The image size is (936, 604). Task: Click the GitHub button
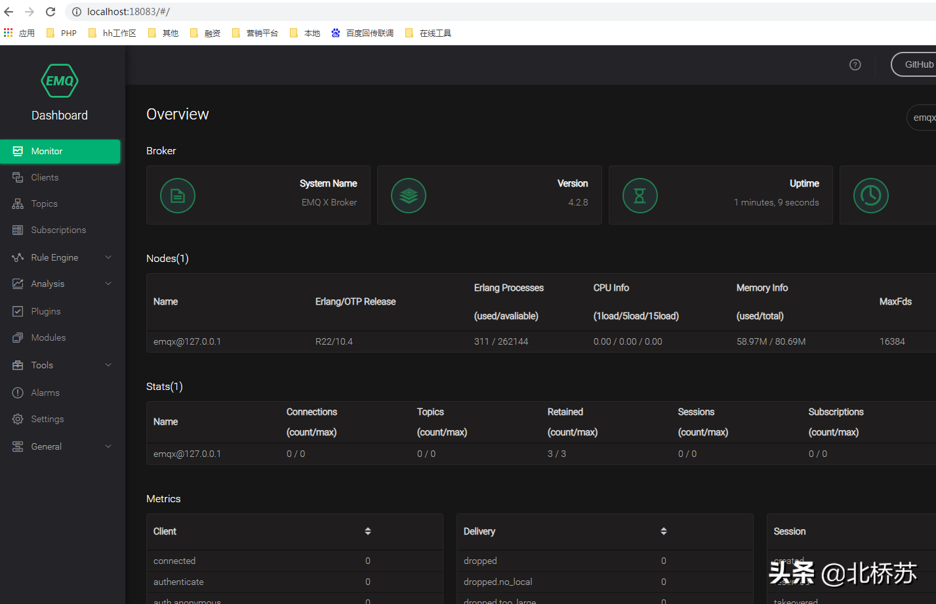click(918, 64)
